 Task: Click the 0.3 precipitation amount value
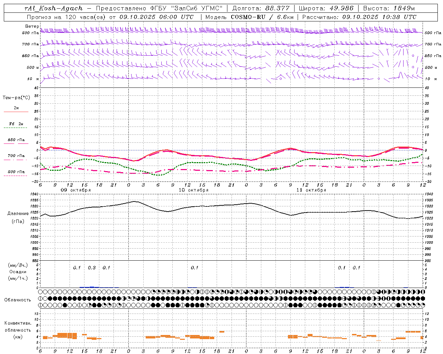pyautogui.click(x=92, y=268)
